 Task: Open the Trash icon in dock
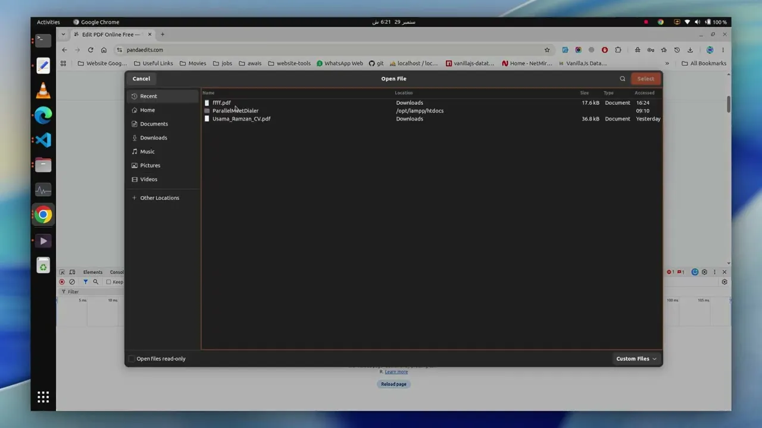tap(43, 266)
